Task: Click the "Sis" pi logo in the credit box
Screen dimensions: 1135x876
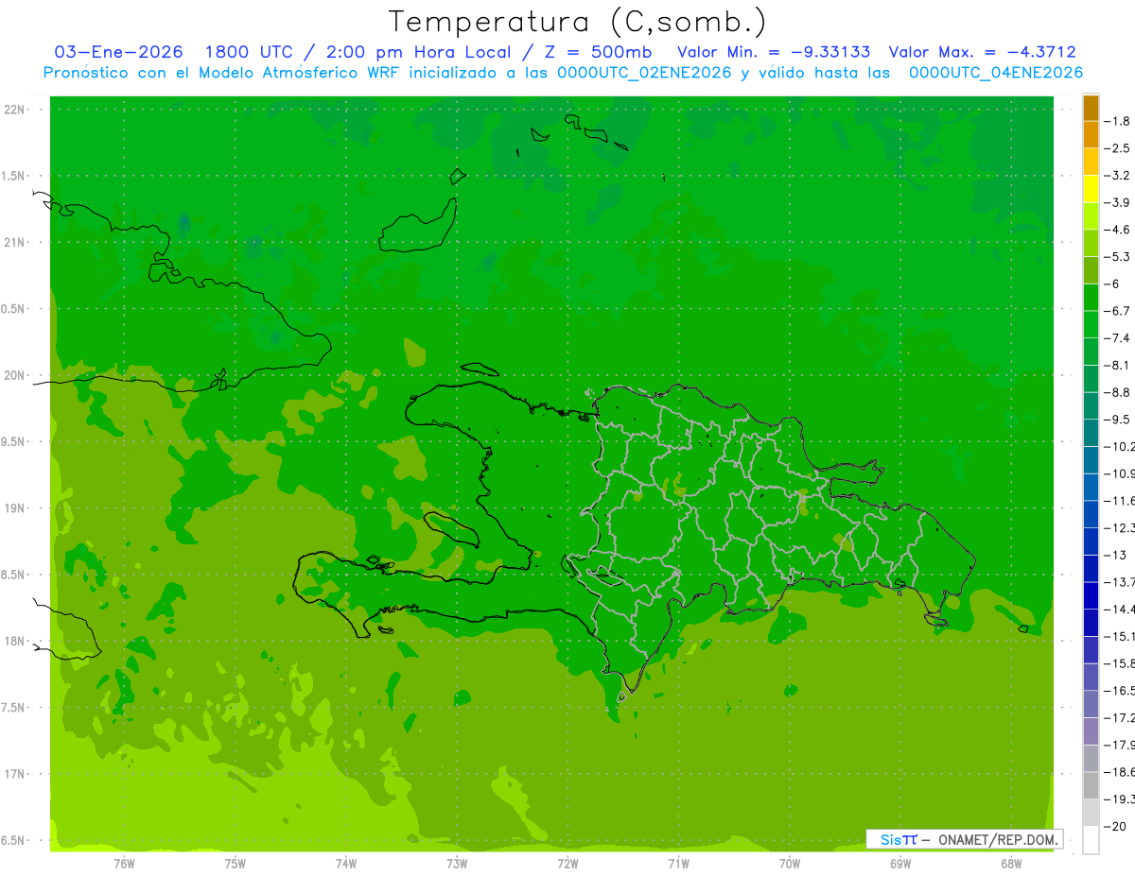Action: pos(898,839)
